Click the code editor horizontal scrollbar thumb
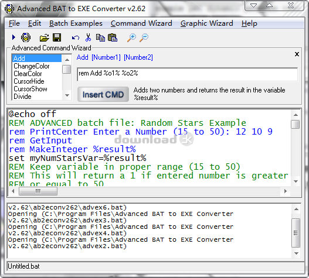The image size is (309, 278). click(x=38, y=191)
